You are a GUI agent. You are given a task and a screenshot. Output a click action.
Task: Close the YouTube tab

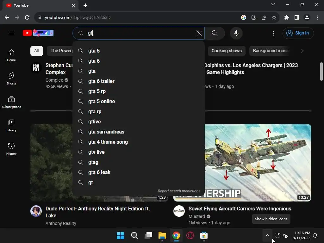click(73, 5)
